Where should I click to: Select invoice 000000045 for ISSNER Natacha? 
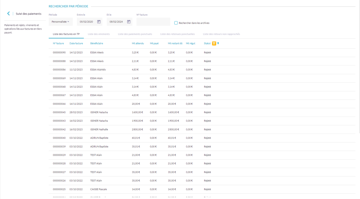coord(59,112)
